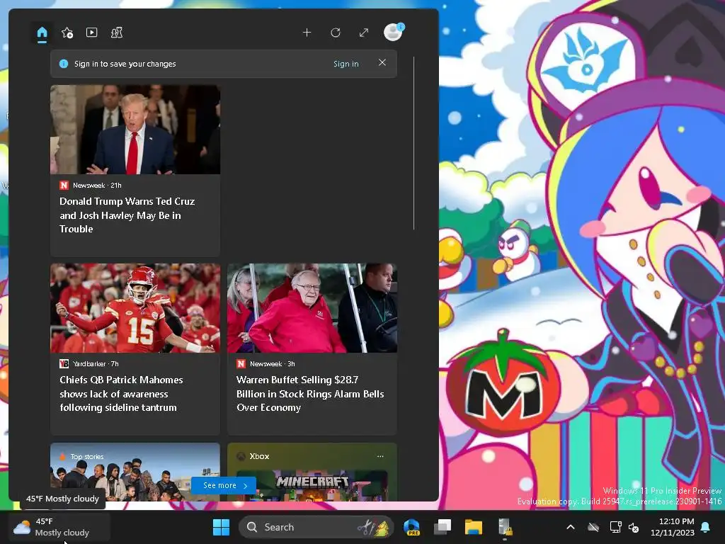Open the Patrick Mahomes article photo
725x544 pixels.
pos(135,308)
